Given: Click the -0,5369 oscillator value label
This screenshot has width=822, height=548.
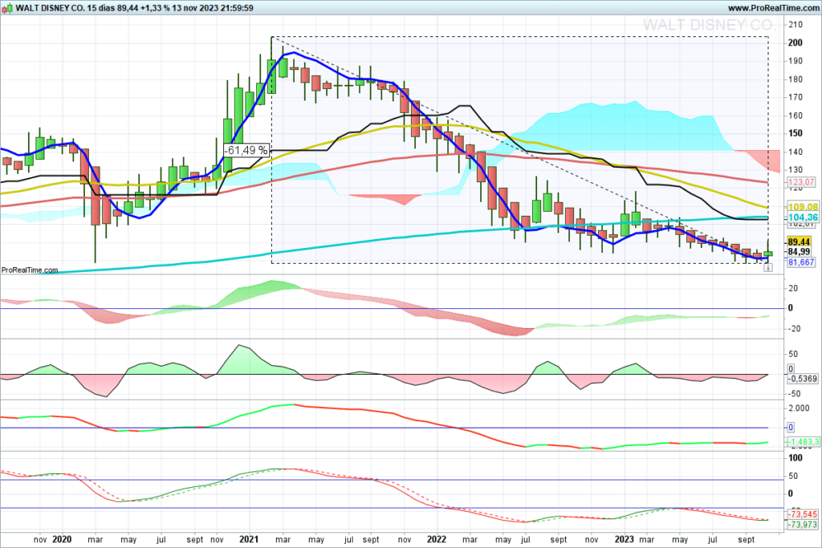Looking at the screenshot, I should pyautogui.click(x=803, y=378).
